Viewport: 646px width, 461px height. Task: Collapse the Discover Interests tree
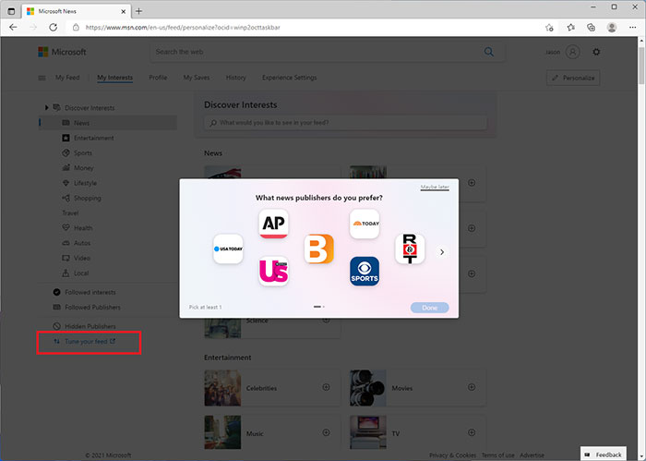coord(46,108)
